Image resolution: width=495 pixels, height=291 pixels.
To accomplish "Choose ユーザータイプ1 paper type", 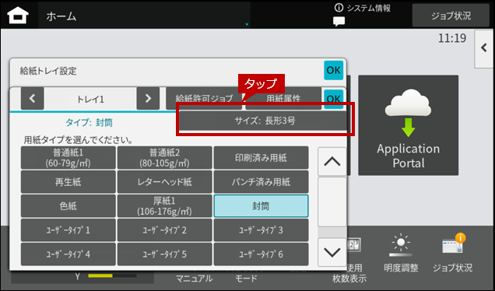I will 68,230.
